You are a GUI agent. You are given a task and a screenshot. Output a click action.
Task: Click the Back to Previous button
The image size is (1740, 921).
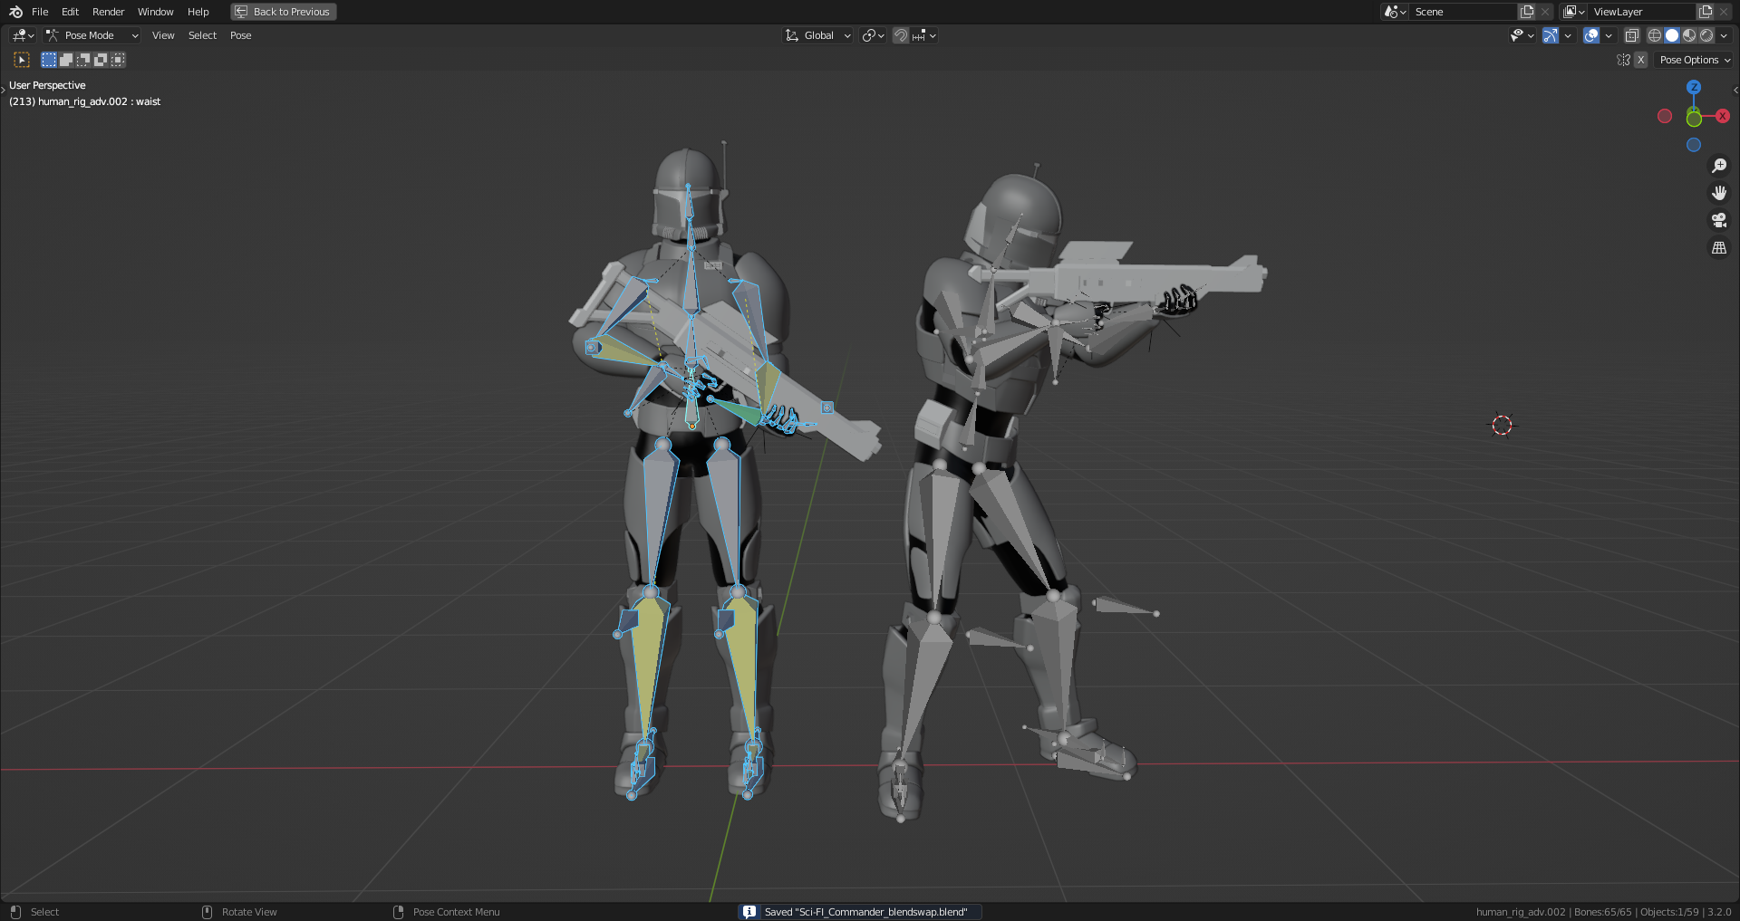[283, 12]
